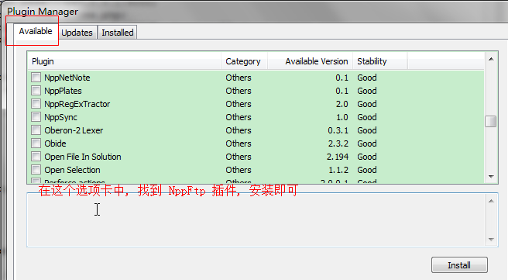Click version 1.0 of NppSync
Image resolution: width=508 pixels, height=280 pixels.
tap(342, 117)
